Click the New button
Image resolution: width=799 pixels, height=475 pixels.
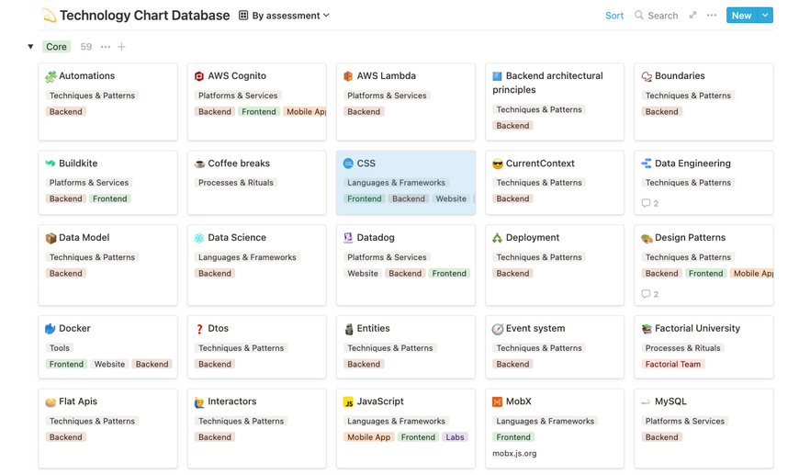(741, 16)
